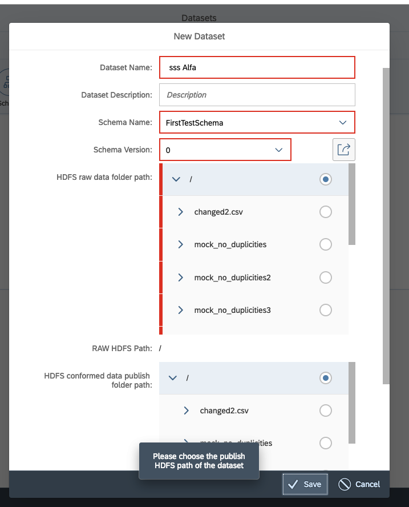Select mock_no_duplicities as raw data folder
Screen dimensions: 409x507
pos(325,244)
